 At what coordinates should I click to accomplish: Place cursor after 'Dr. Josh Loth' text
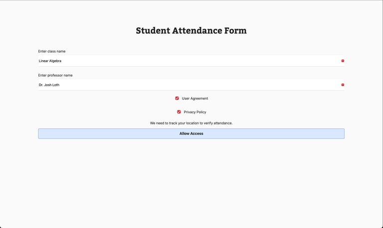coord(60,85)
